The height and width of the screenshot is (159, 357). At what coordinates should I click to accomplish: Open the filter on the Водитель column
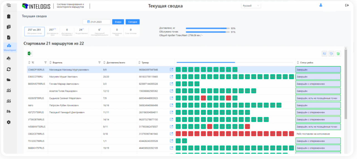pyautogui.click(x=100, y=62)
